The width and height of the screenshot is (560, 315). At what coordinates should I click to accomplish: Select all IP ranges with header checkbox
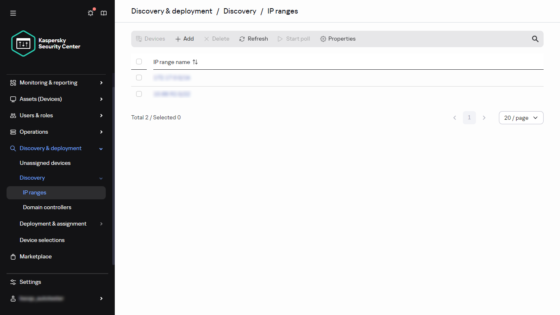pos(139,61)
